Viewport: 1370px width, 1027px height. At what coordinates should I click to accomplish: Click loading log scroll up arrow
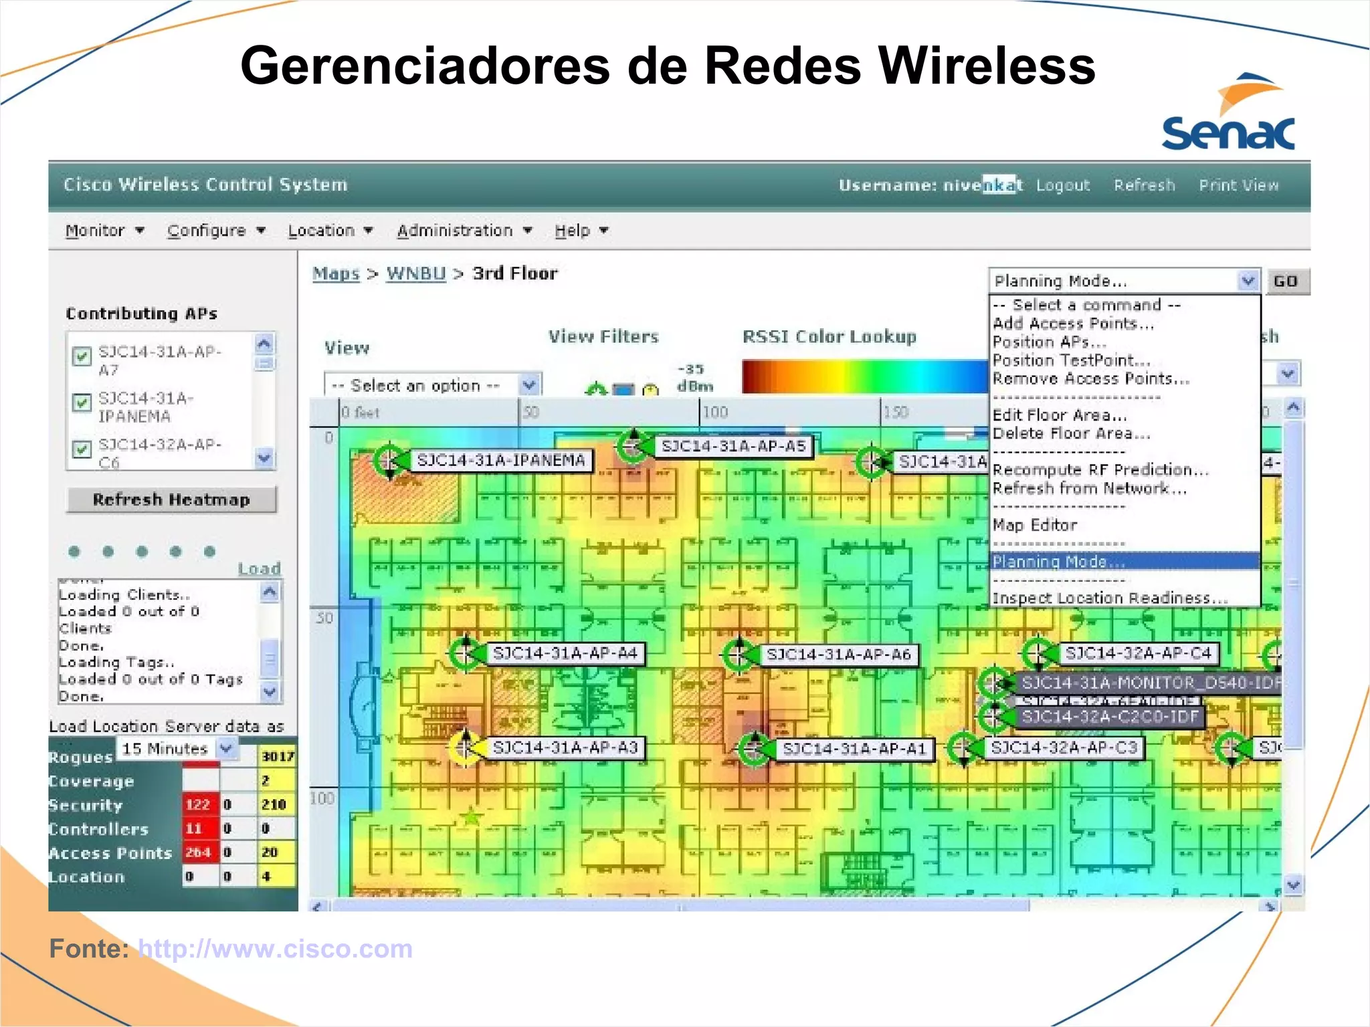point(270,592)
